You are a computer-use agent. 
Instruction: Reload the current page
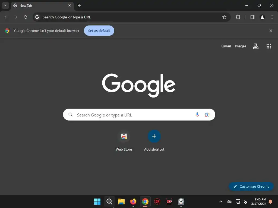(26, 17)
